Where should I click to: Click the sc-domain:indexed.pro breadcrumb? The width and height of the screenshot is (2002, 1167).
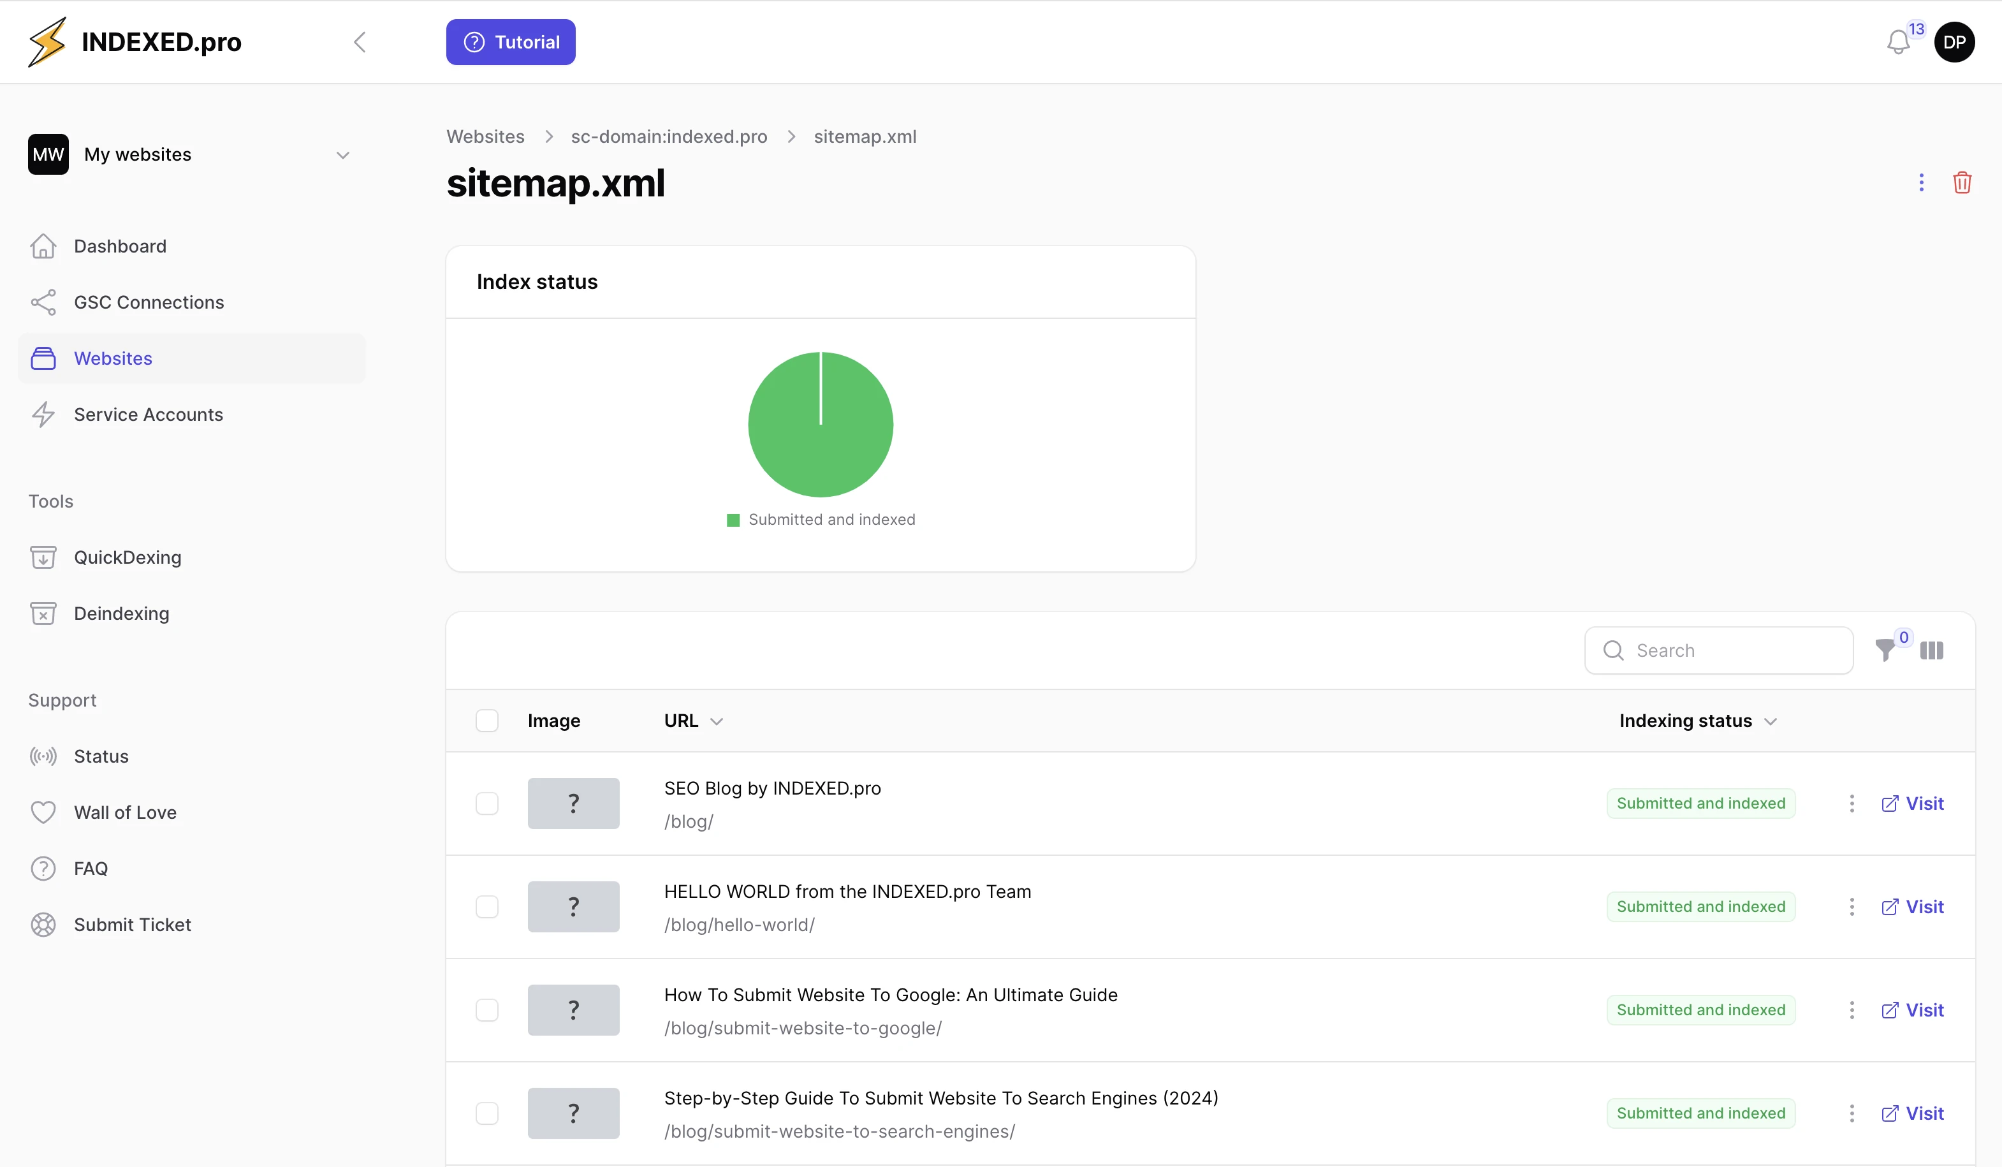click(669, 136)
